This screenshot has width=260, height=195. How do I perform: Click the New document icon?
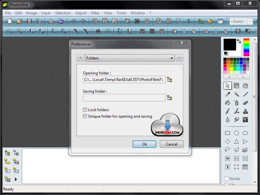(x=10, y=21)
